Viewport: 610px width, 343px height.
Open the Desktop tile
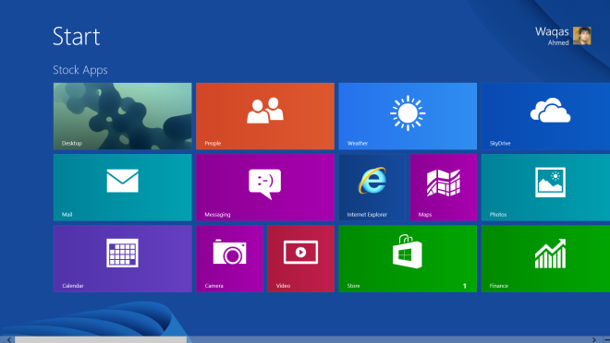pyautogui.click(x=123, y=116)
